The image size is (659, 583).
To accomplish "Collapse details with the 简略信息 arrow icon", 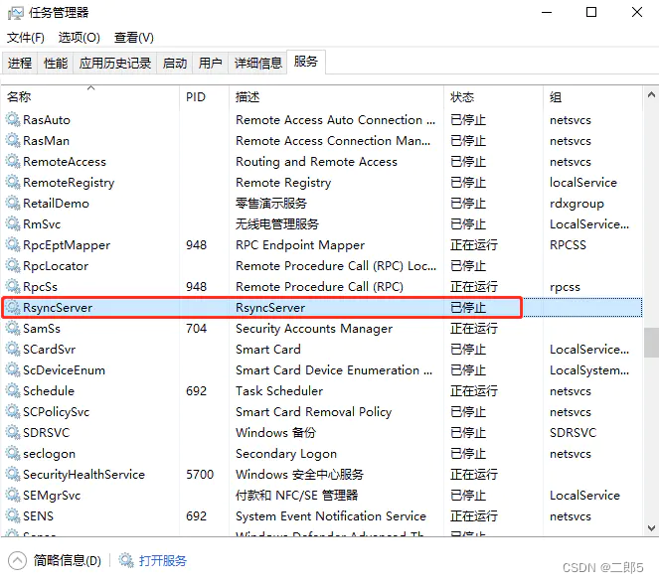I will (x=17, y=560).
